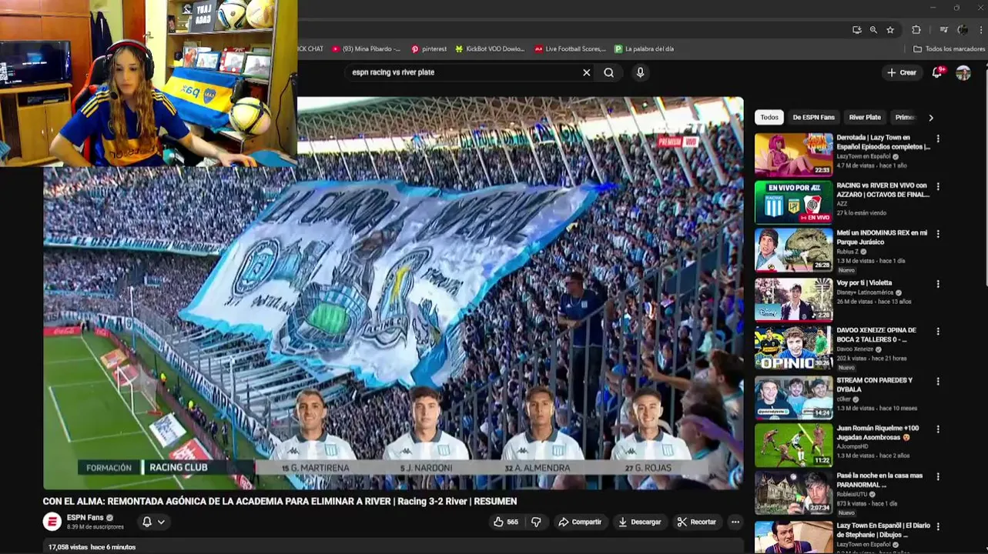This screenshot has height=554, width=988.
Task: Open Juan Román Riquelme +100 Jugadas thumbnail
Action: tap(793, 446)
